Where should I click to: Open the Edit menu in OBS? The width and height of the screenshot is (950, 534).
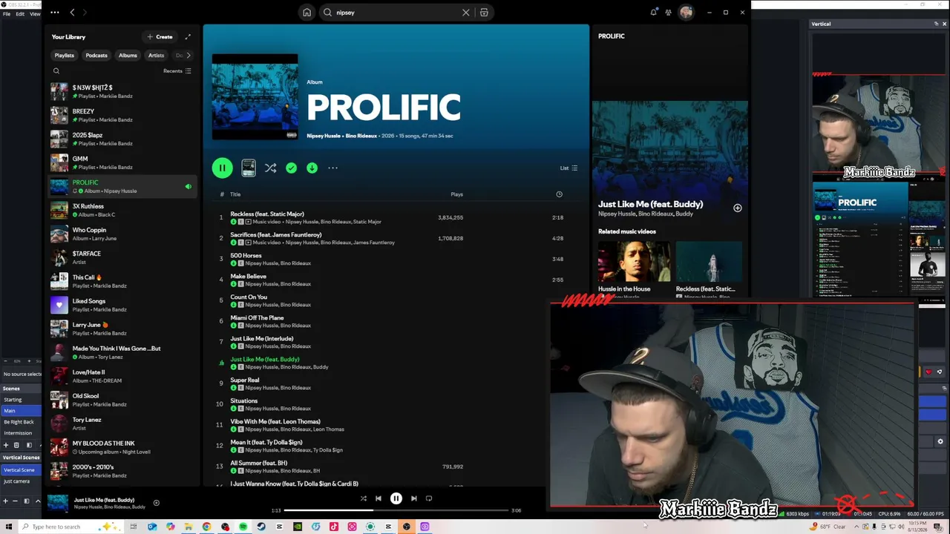pyautogui.click(x=20, y=14)
